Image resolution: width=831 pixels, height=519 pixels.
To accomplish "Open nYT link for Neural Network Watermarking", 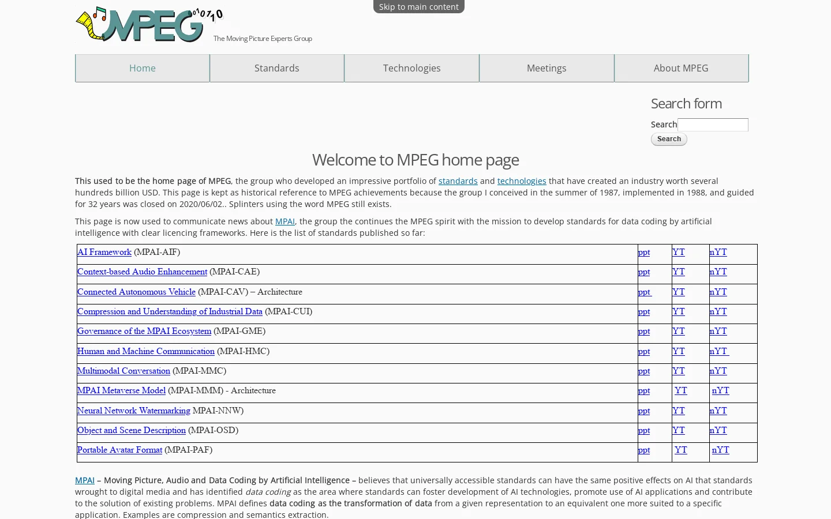I will coord(718,411).
